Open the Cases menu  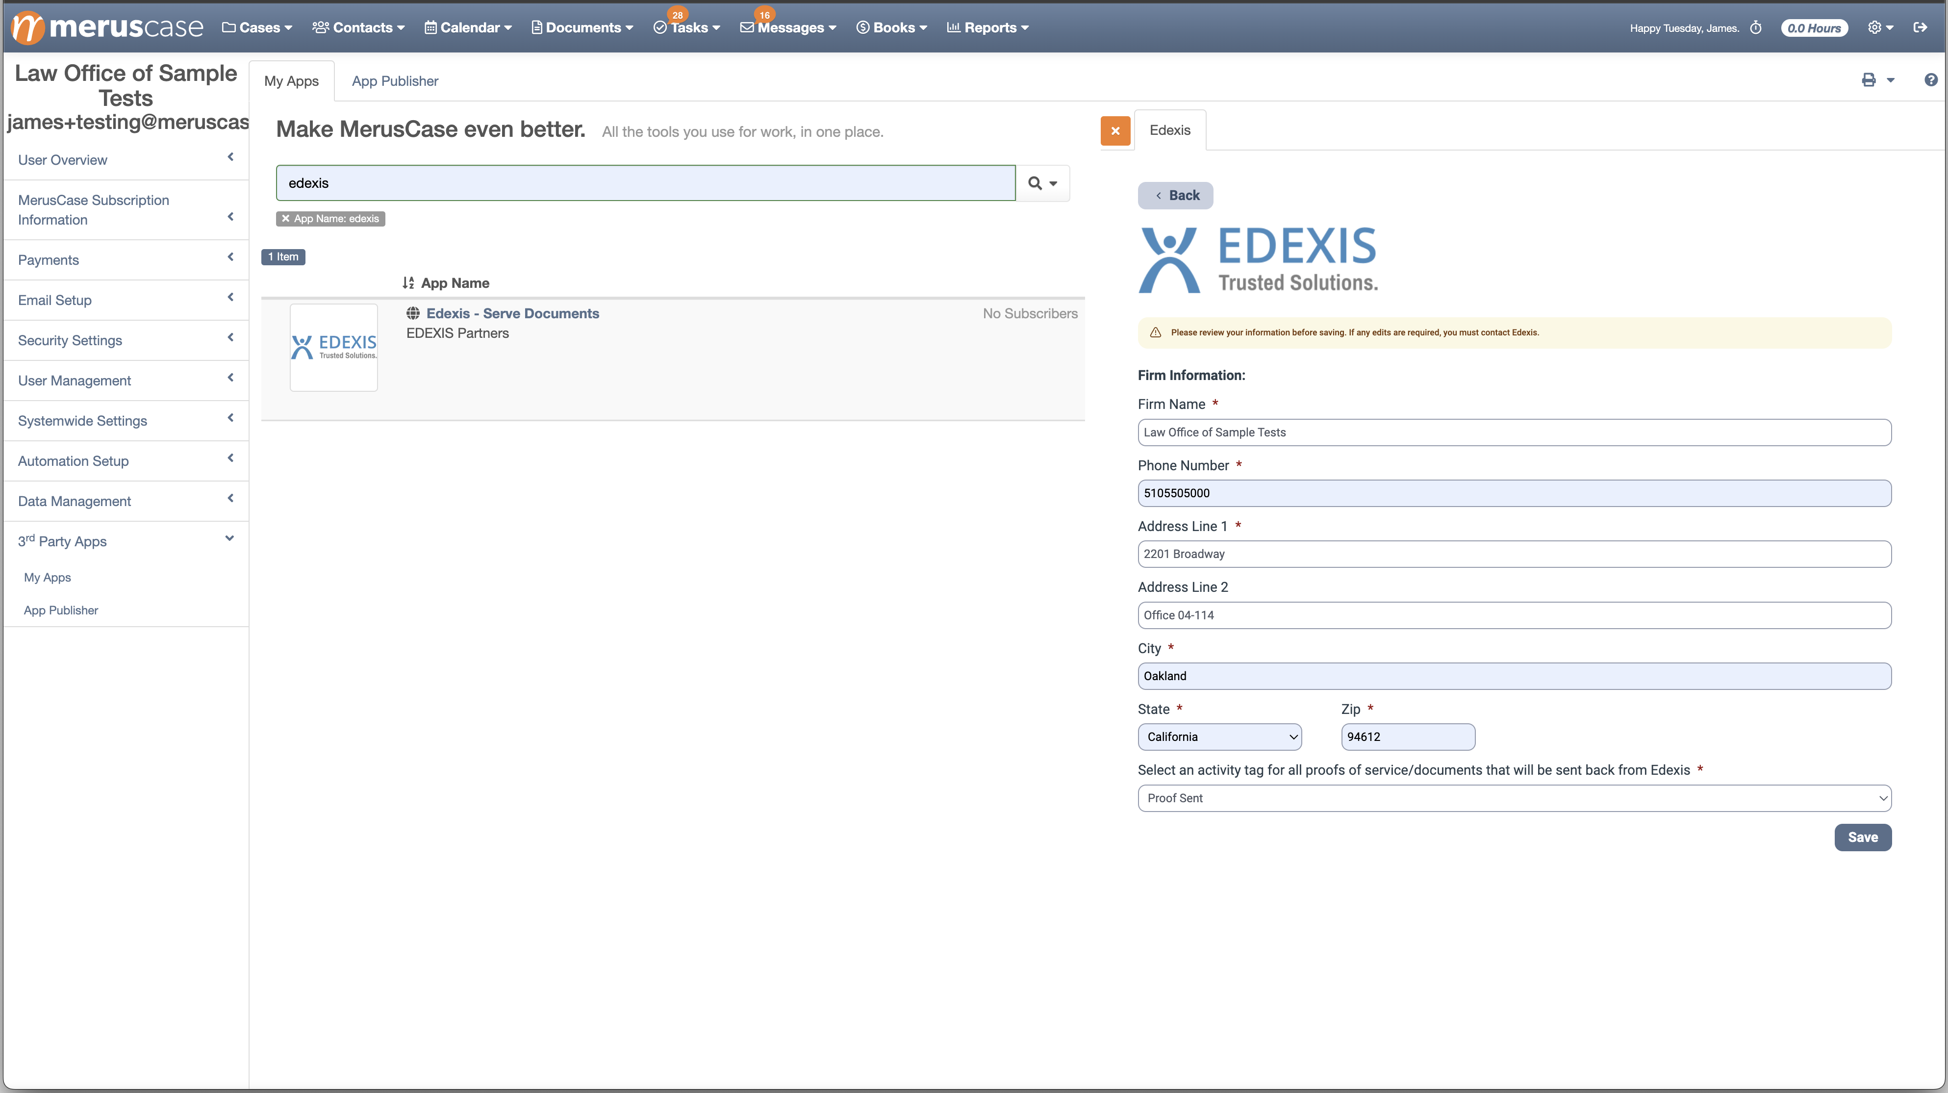(257, 28)
